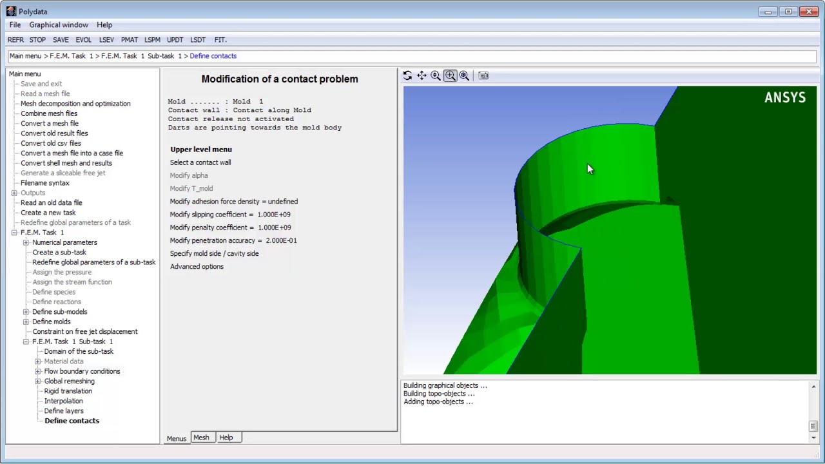Click the REFR toolbar button
The width and height of the screenshot is (825, 464).
[15, 40]
